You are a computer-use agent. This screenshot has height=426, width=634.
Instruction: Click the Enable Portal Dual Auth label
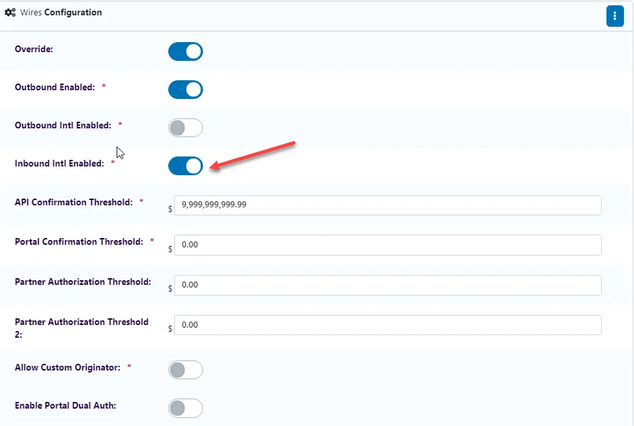pyautogui.click(x=66, y=405)
